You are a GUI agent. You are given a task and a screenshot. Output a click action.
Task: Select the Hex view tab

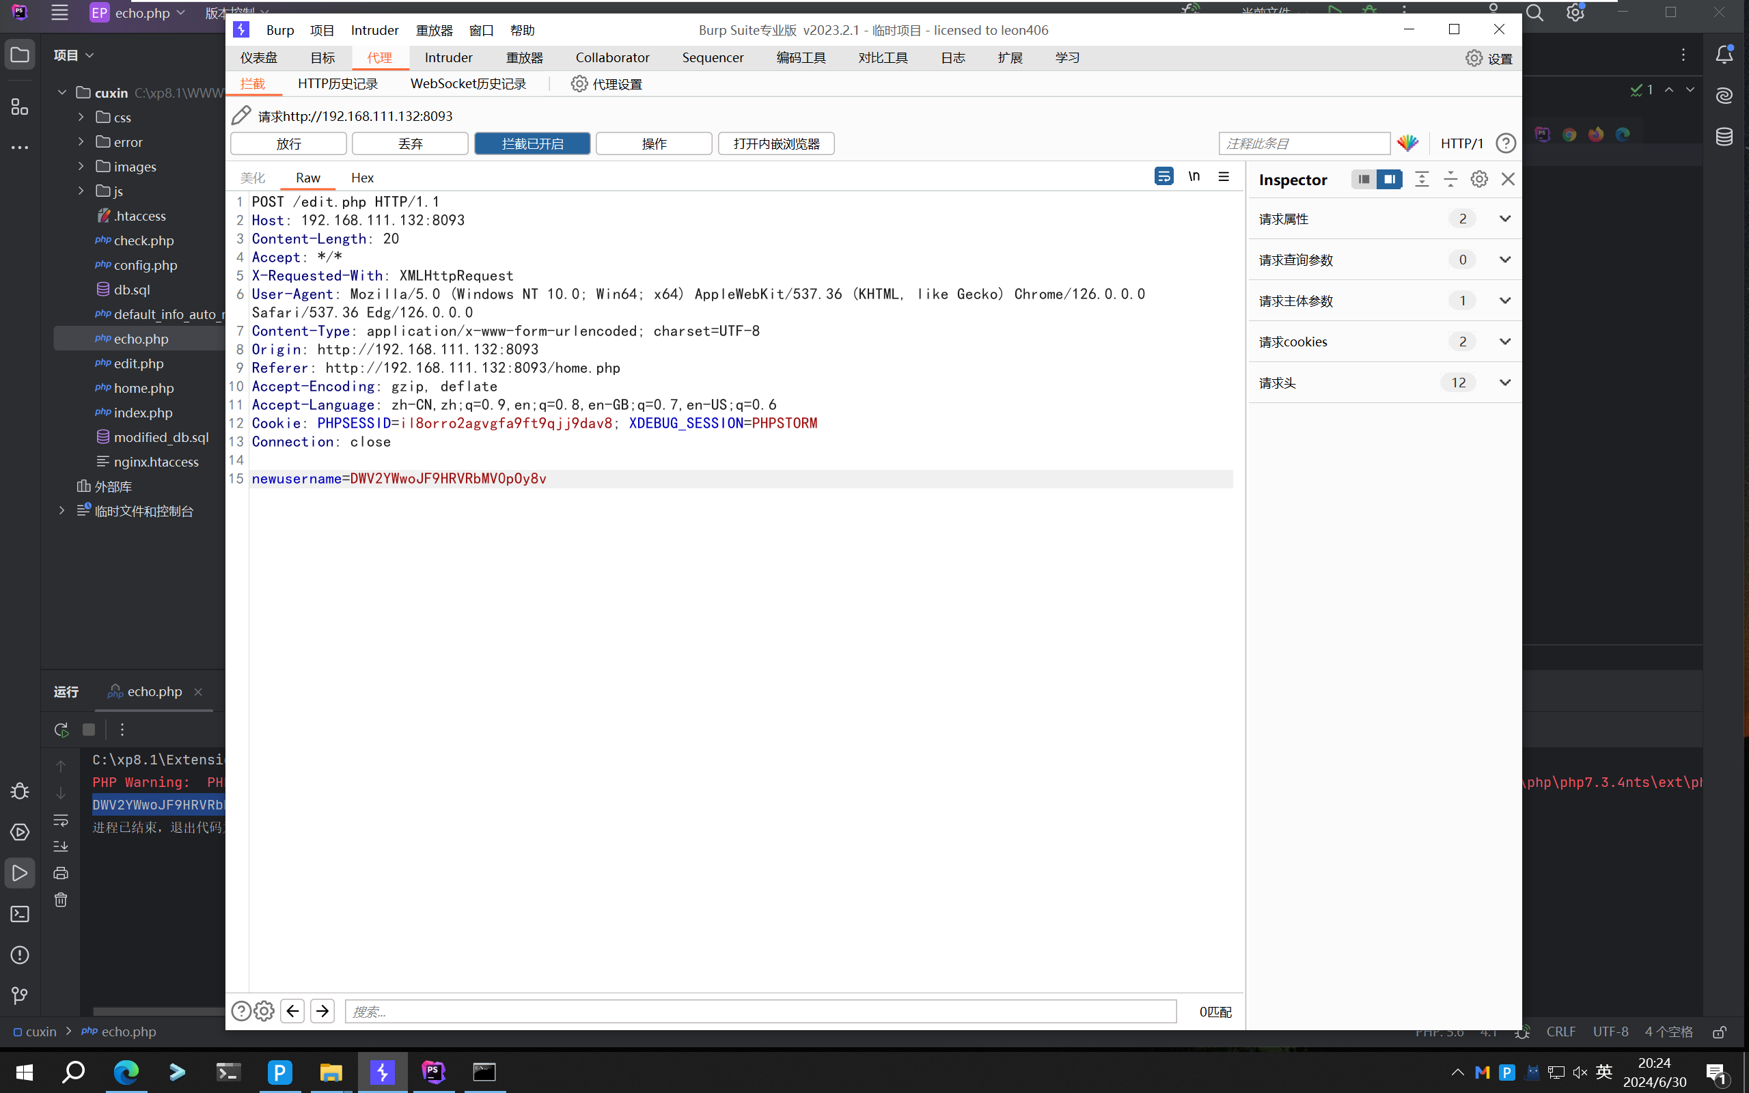click(362, 178)
